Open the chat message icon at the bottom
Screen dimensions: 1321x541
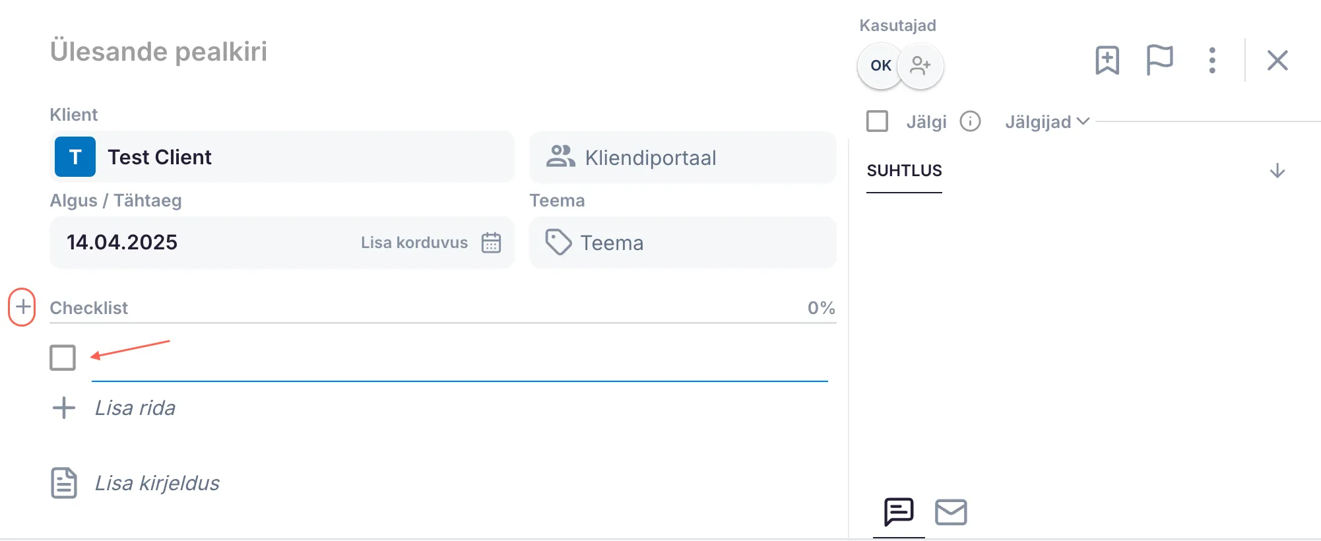point(899,512)
